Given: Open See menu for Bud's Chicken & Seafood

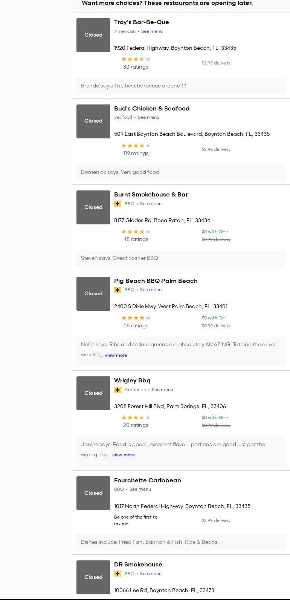Looking at the screenshot, I should click(148, 117).
